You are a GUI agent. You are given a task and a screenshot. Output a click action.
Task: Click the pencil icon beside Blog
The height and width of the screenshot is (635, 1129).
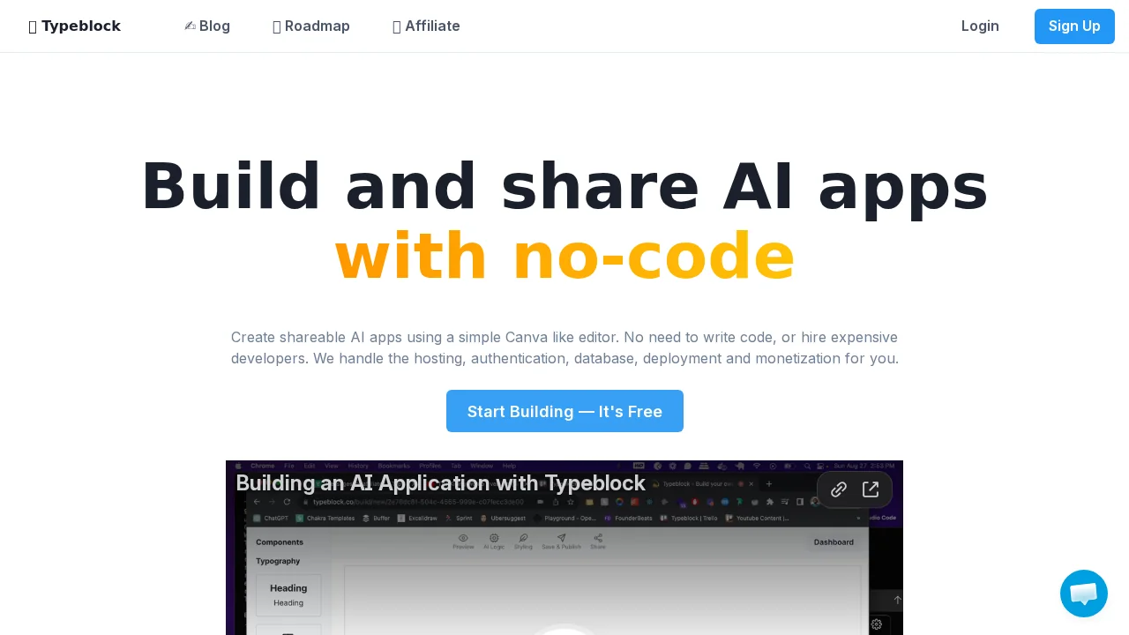[188, 26]
